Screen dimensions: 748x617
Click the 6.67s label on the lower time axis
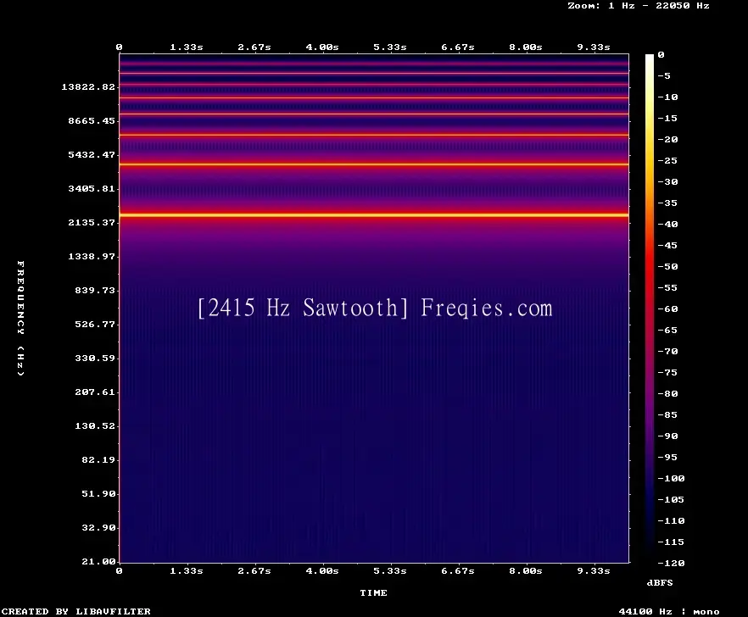pos(458,570)
